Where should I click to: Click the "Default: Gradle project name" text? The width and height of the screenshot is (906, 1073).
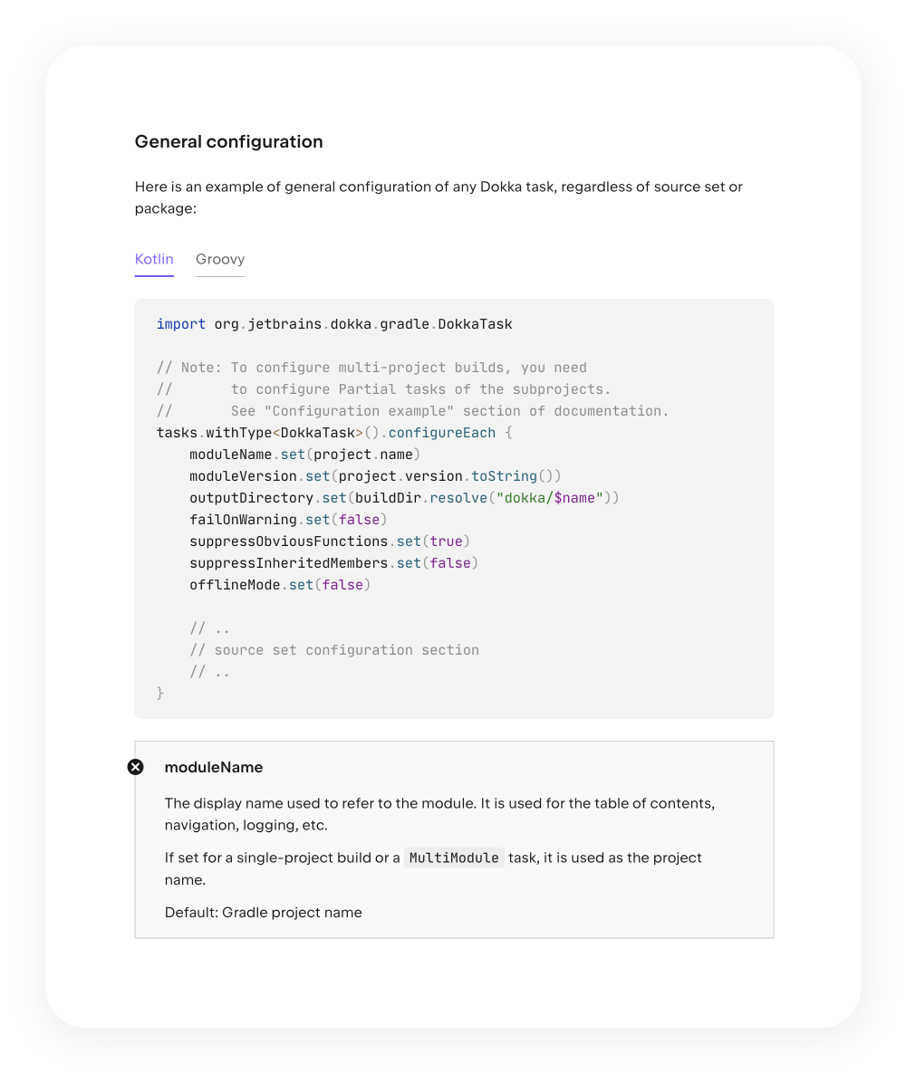[264, 913]
